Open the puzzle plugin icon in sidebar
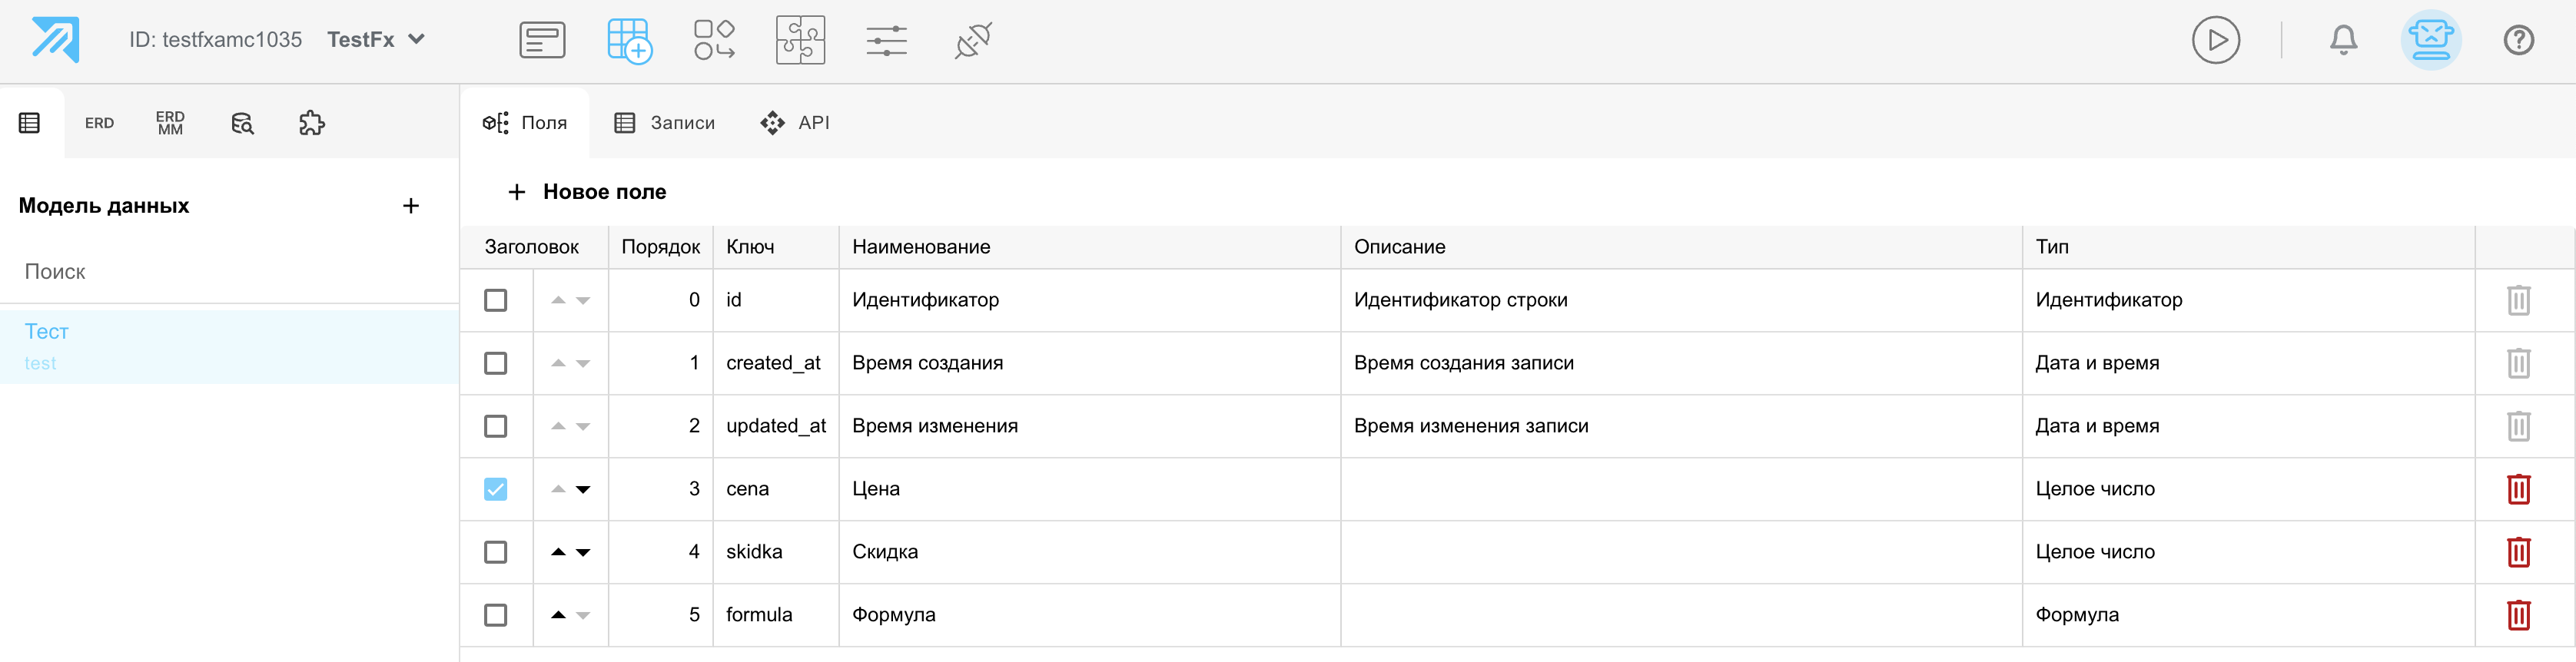 tap(312, 123)
